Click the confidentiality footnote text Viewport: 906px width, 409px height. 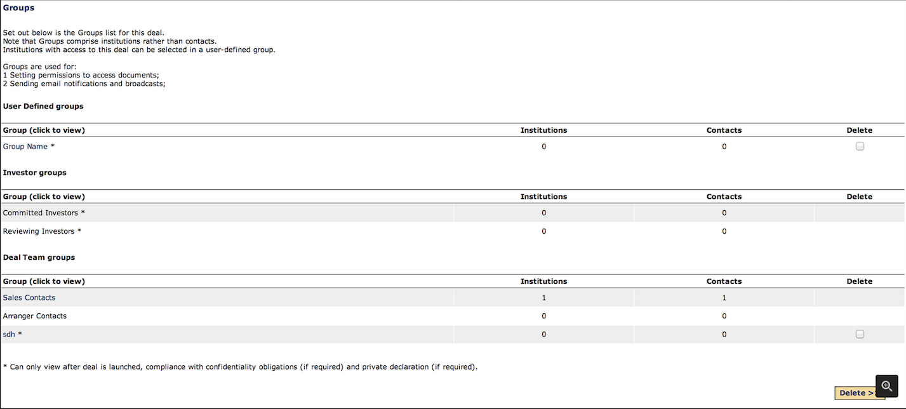240,367
